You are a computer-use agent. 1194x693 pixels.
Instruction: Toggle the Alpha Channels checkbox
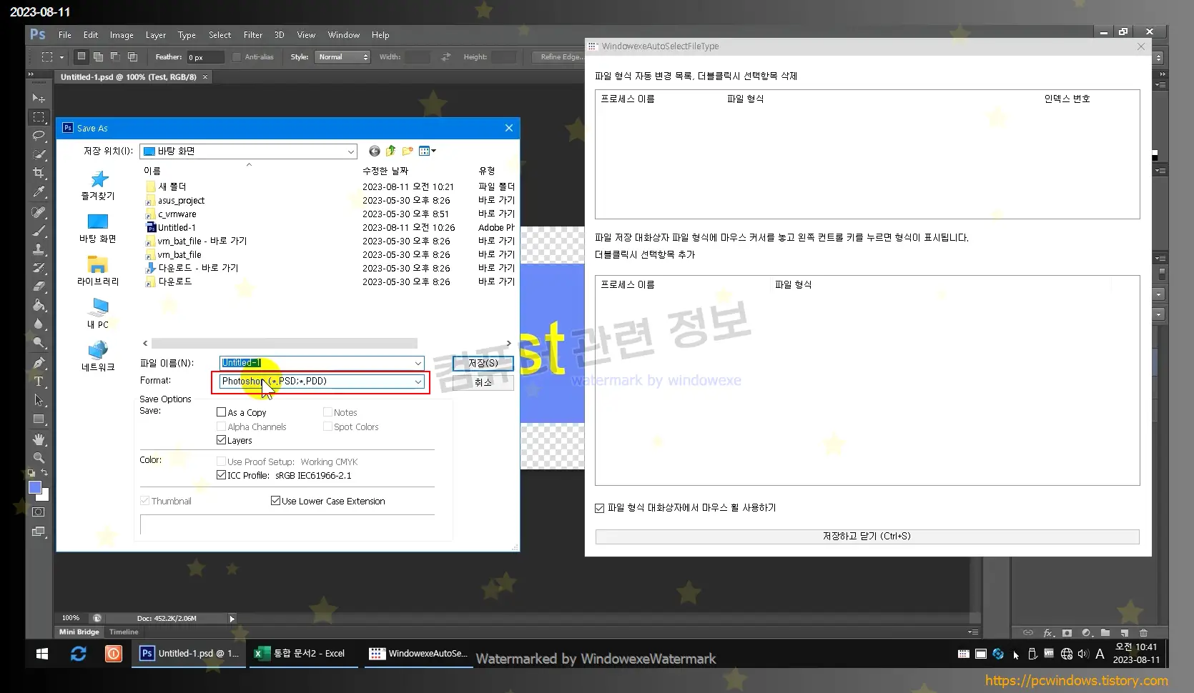tap(221, 427)
